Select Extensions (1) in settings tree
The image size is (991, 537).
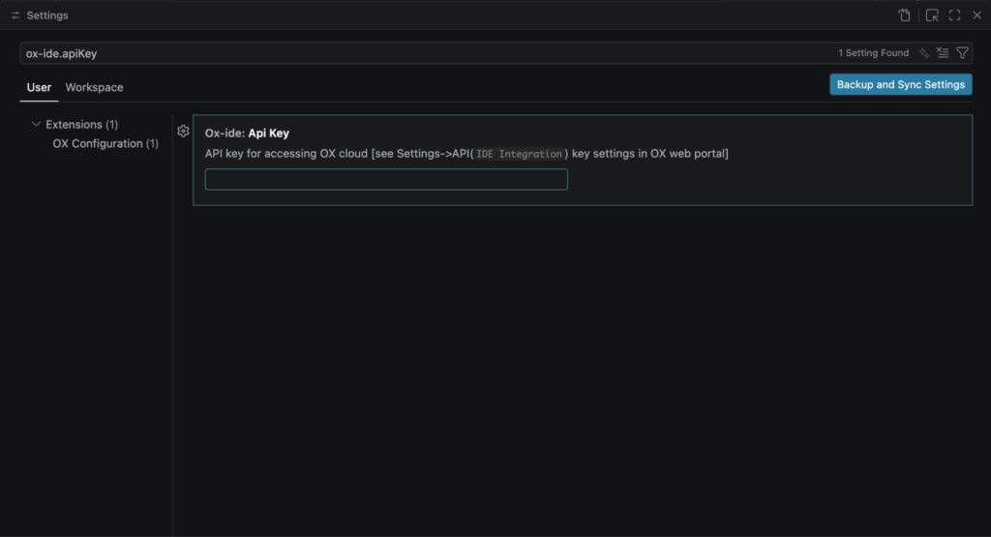tap(81, 125)
